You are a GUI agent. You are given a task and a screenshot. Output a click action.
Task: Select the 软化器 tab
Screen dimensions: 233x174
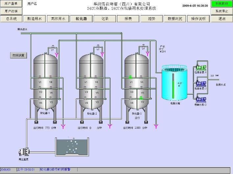point(82,19)
